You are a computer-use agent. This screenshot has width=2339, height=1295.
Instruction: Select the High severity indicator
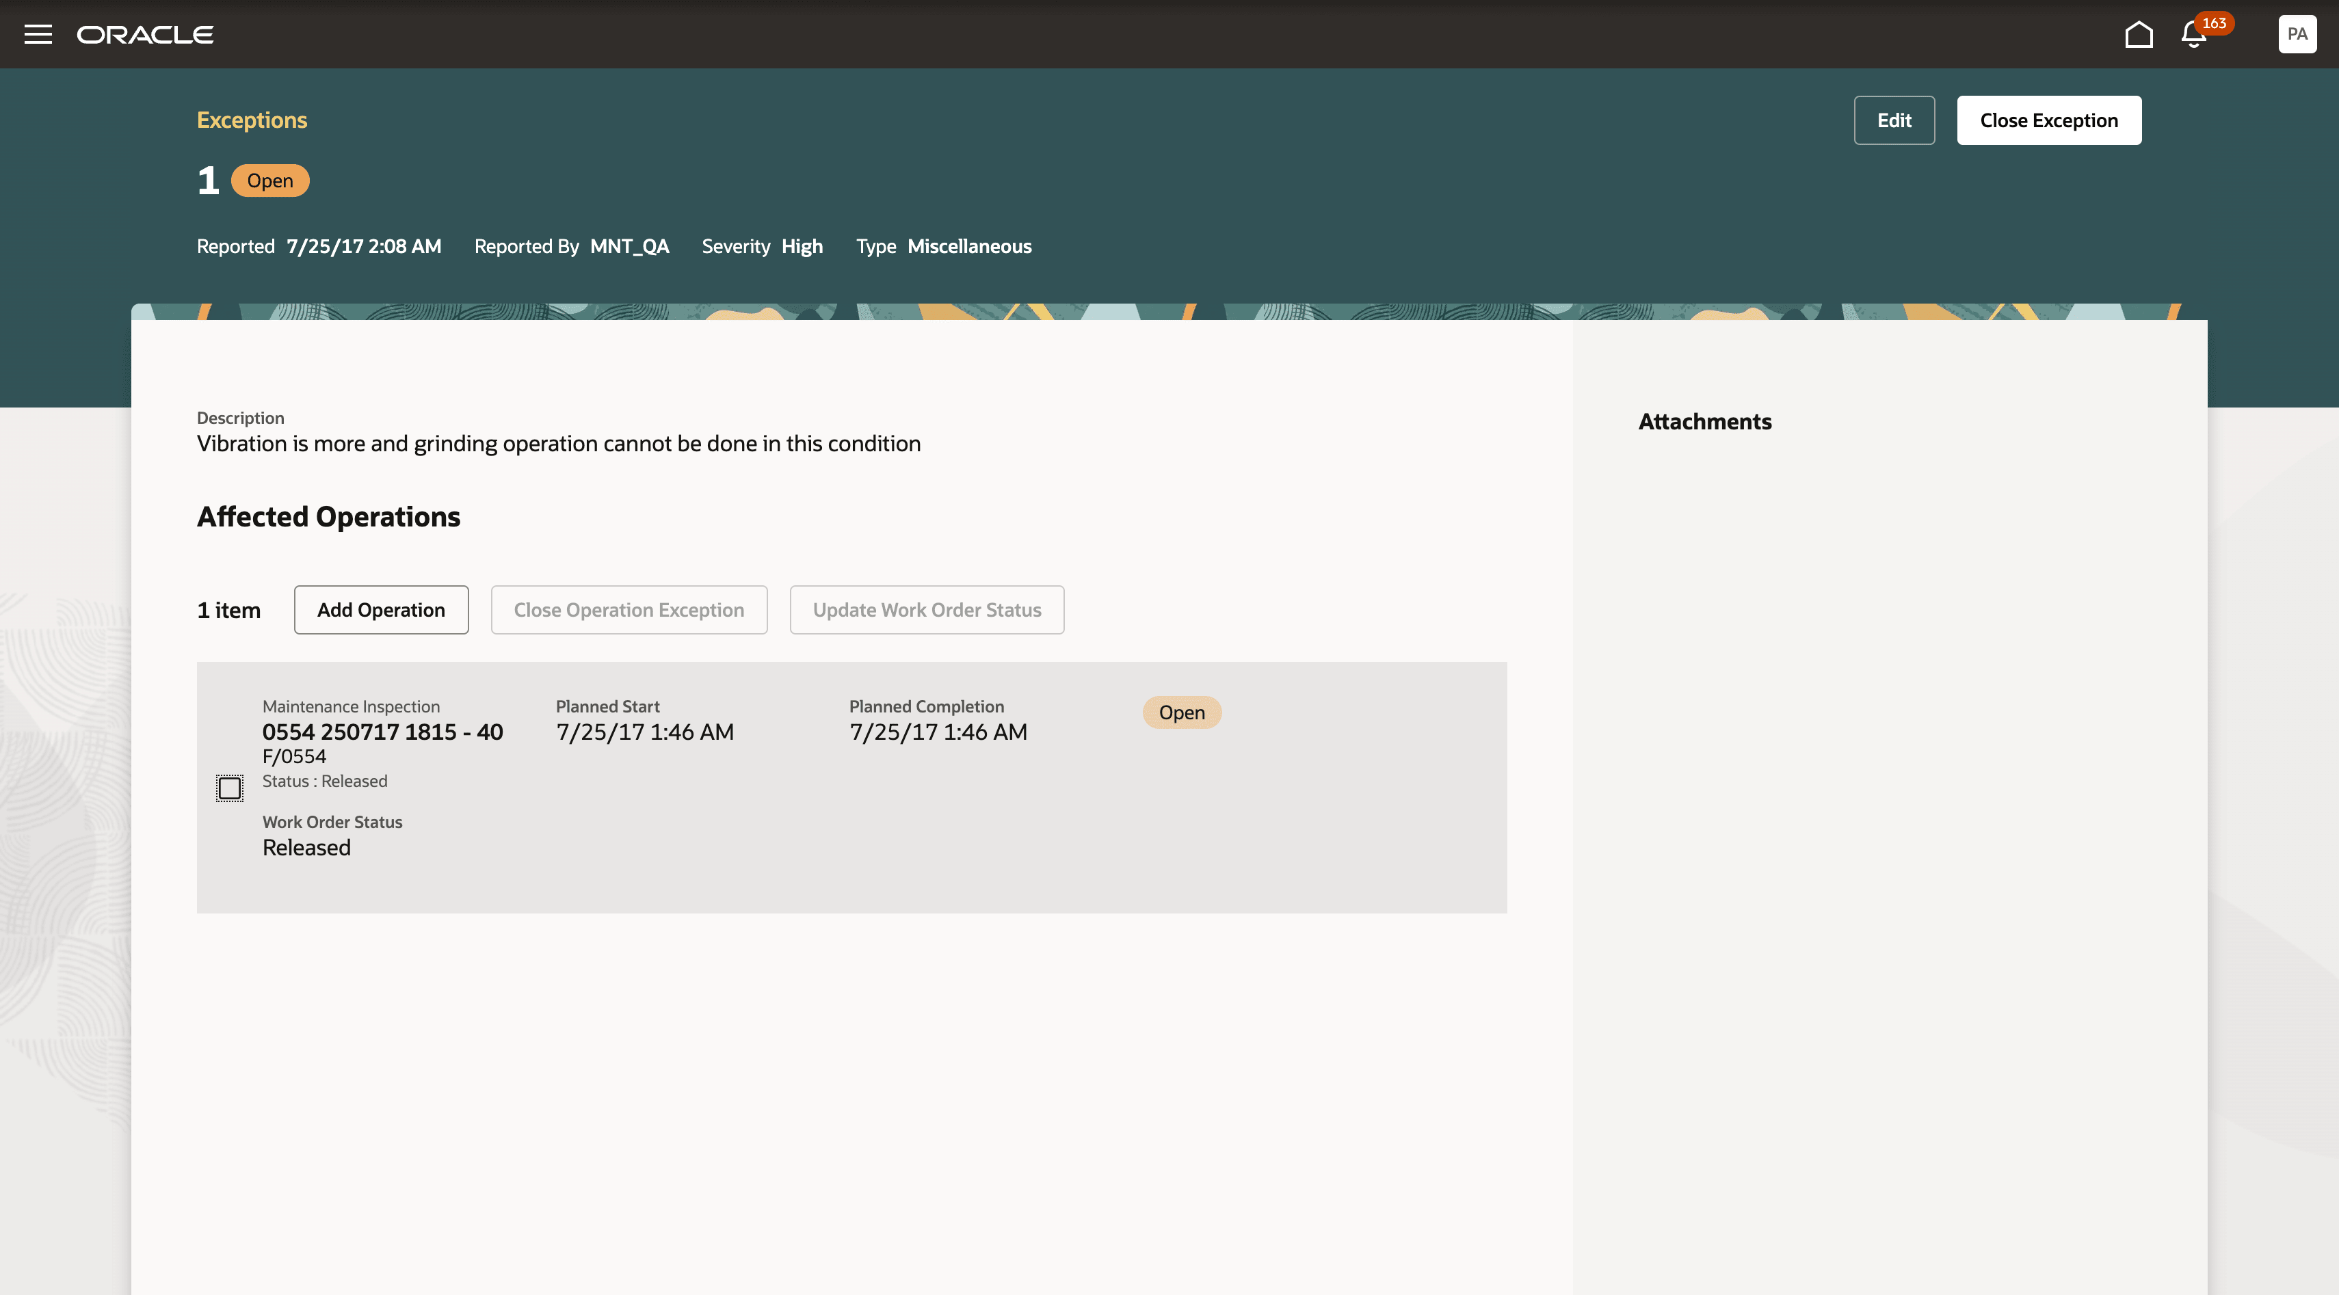(802, 246)
